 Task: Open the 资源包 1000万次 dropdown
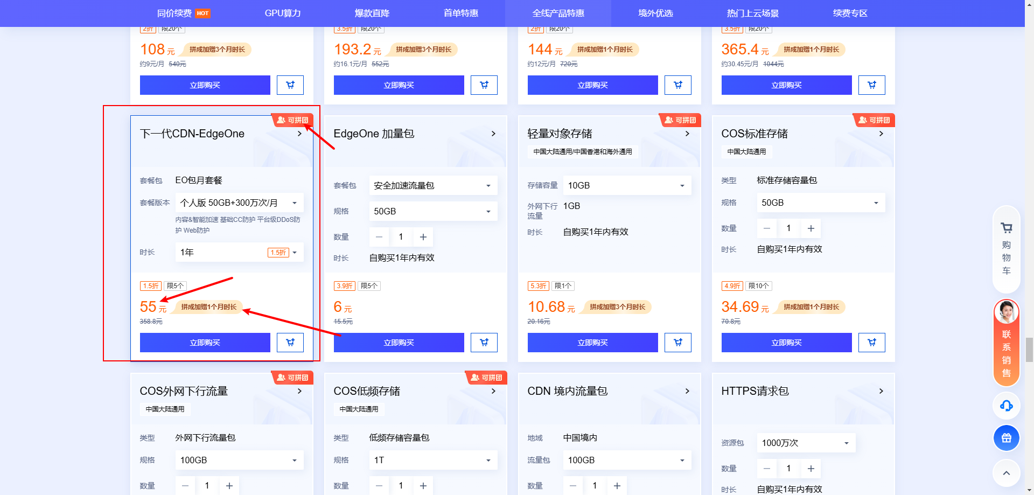click(806, 443)
